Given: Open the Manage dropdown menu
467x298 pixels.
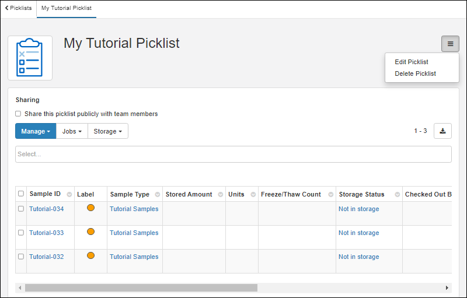Looking at the screenshot, I should point(36,131).
